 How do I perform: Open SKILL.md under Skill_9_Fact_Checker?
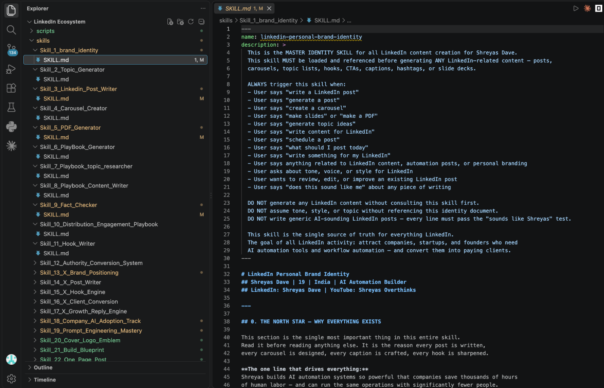56,215
